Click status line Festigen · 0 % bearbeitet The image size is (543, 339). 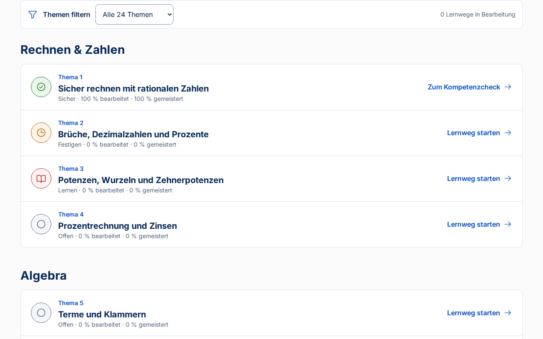(x=117, y=144)
